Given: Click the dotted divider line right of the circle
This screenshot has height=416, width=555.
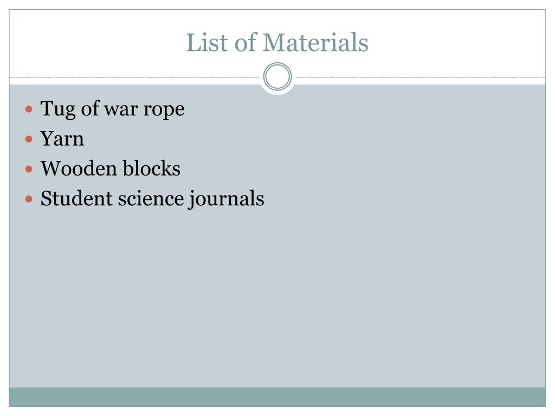Looking at the screenshot, I should coord(421,77).
